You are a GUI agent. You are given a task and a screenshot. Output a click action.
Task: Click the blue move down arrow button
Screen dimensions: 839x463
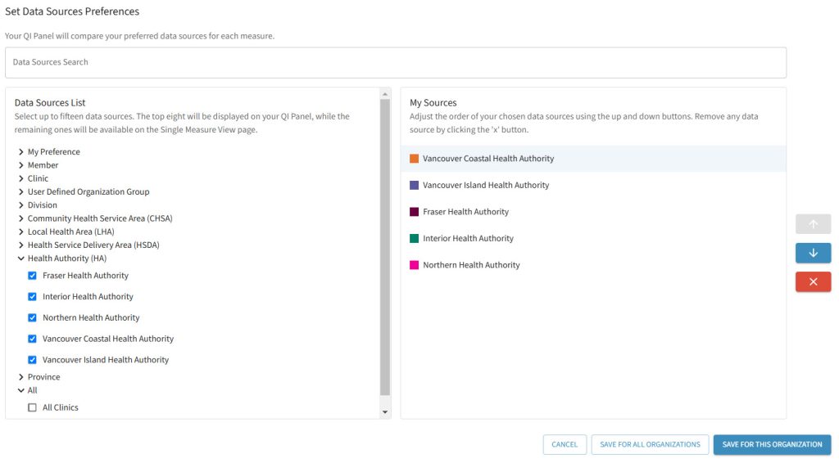coord(813,253)
